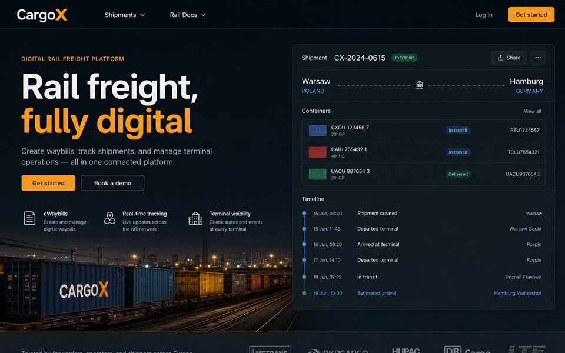
Task: Click the Terminal visibility feature title
Action: click(x=230, y=214)
